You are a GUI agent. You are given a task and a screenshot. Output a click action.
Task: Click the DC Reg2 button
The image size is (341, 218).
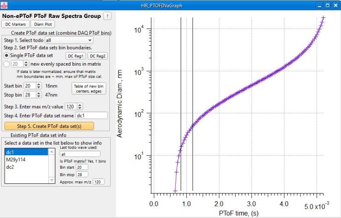click(x=97, y=56)
